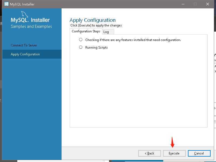Click the disabled maximize window icon

[x=195, y=4]
